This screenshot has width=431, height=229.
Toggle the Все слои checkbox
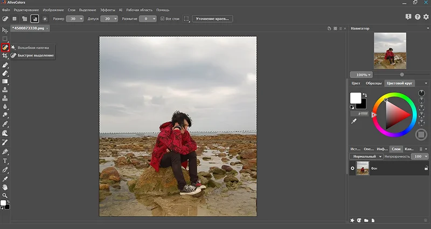click(162, 19)
